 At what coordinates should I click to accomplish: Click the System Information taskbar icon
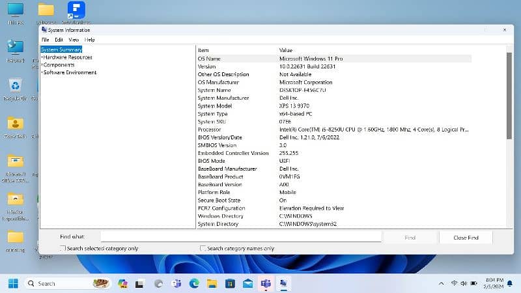283,283
